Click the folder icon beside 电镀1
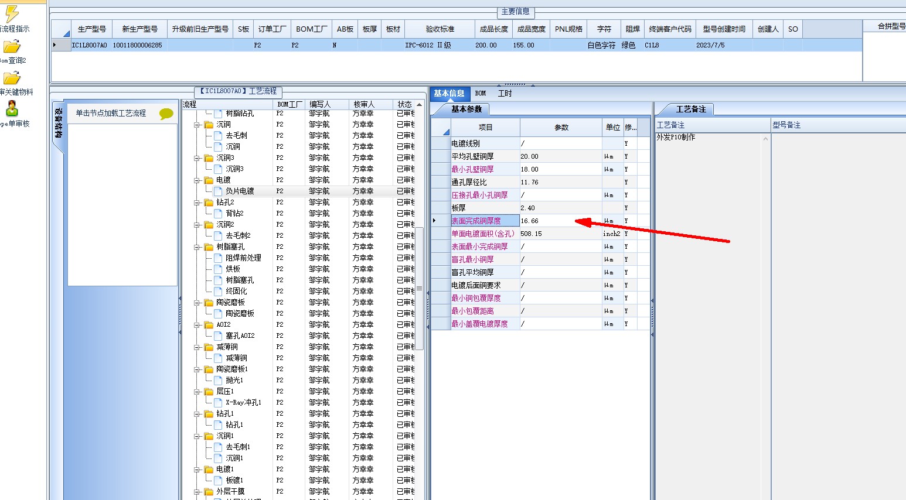This screenshot has height=500, width=906. (209, 470)
